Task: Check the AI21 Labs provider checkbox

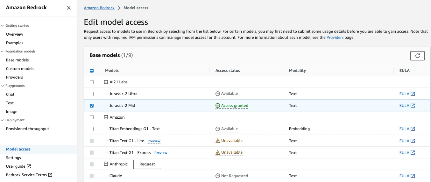Action: [x=92, y=82]
